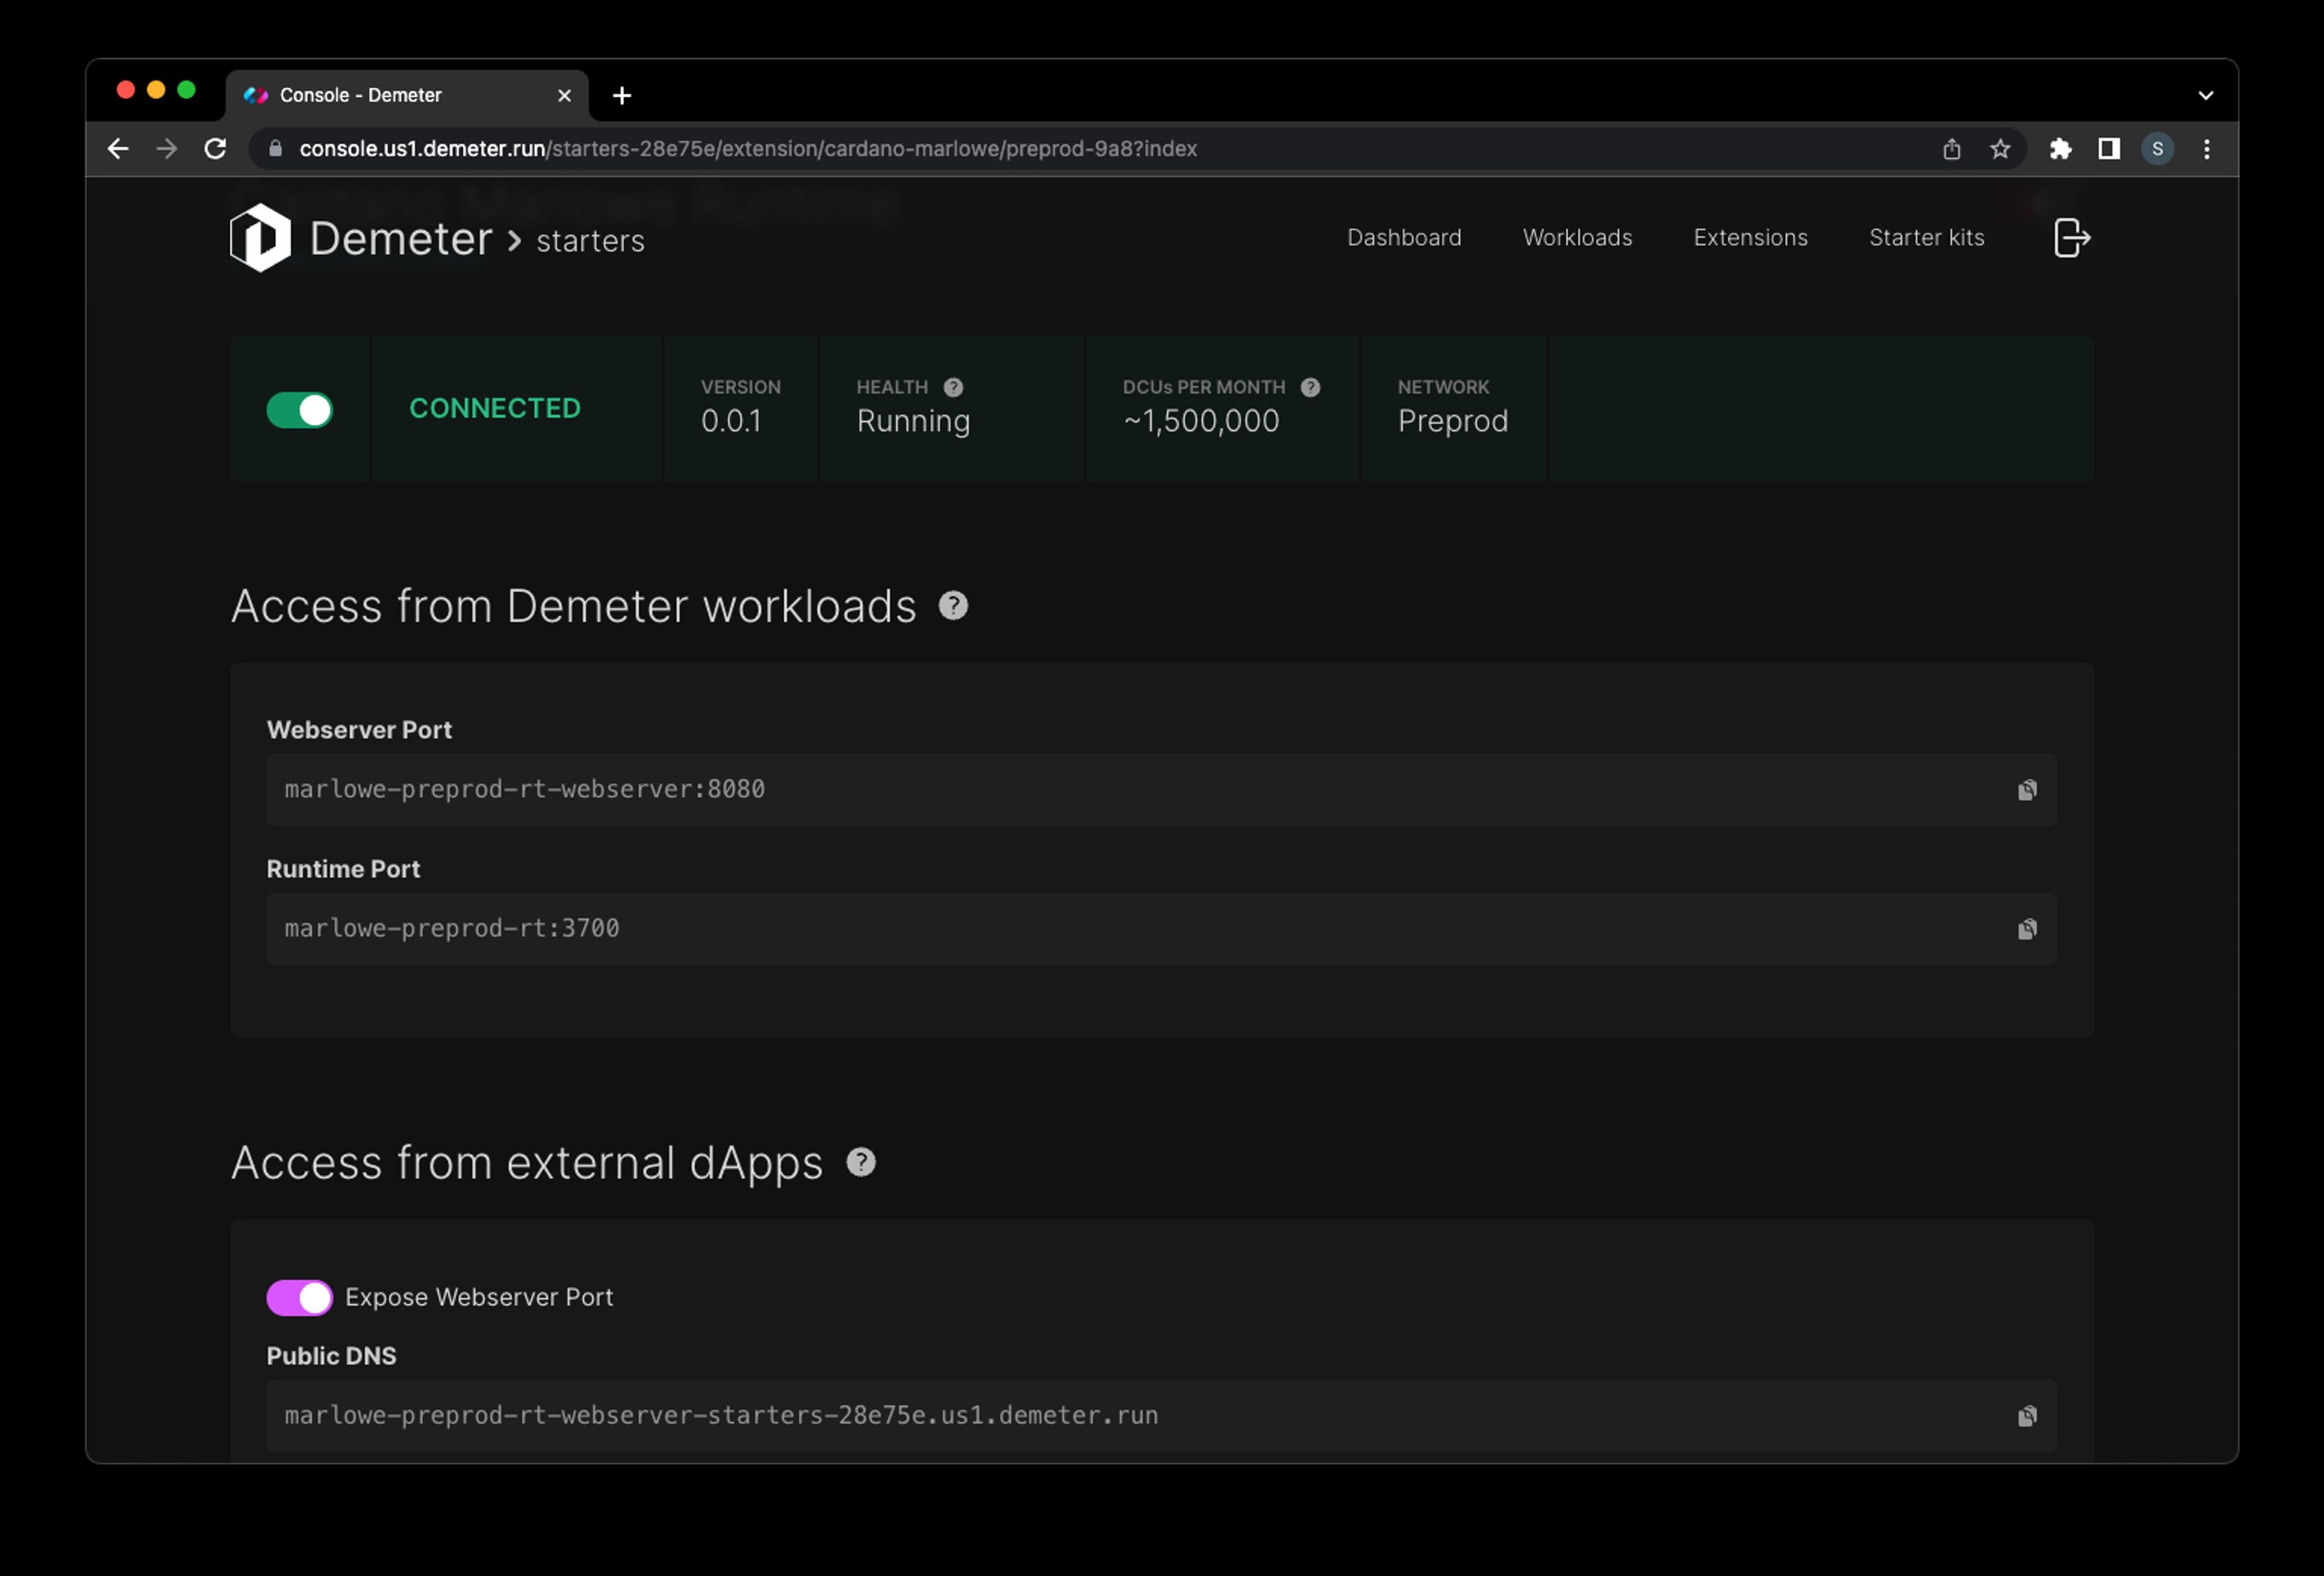Open help for Demeter workloads access
Image resolution: width=2324 pixels, height=1576 pixels.
pos(952,606)
